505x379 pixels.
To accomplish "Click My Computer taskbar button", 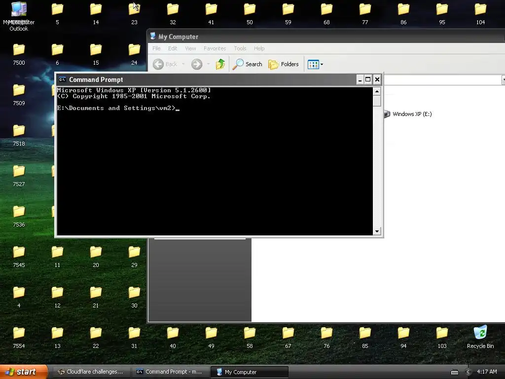I will (249, 372).
